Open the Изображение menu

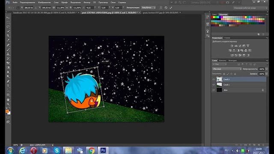[45, 3]
